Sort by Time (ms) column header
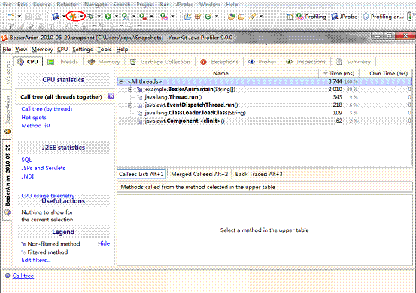 pos(339,73)
